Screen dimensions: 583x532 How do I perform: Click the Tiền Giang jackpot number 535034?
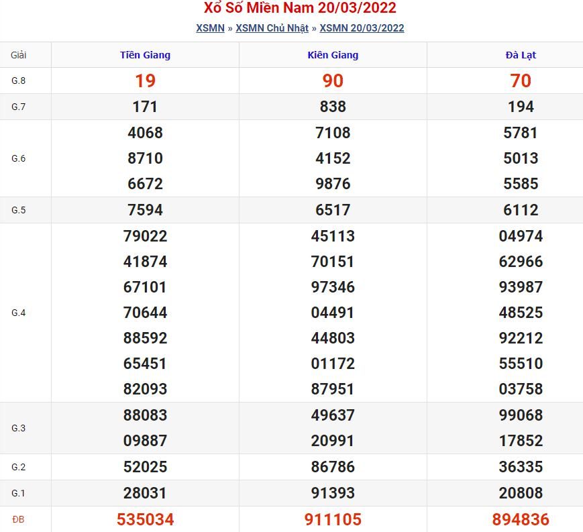(x=145, y=519)
